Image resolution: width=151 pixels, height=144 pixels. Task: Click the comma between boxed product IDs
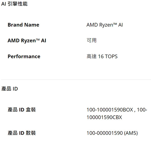[x=135, y=111]
